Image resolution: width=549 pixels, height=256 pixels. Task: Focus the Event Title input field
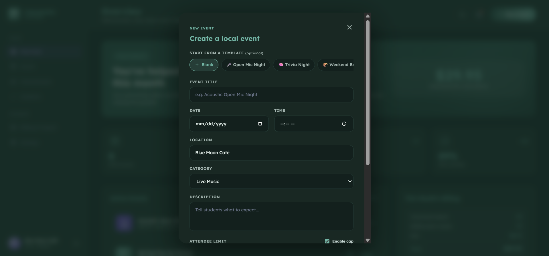tap(271, 95)
